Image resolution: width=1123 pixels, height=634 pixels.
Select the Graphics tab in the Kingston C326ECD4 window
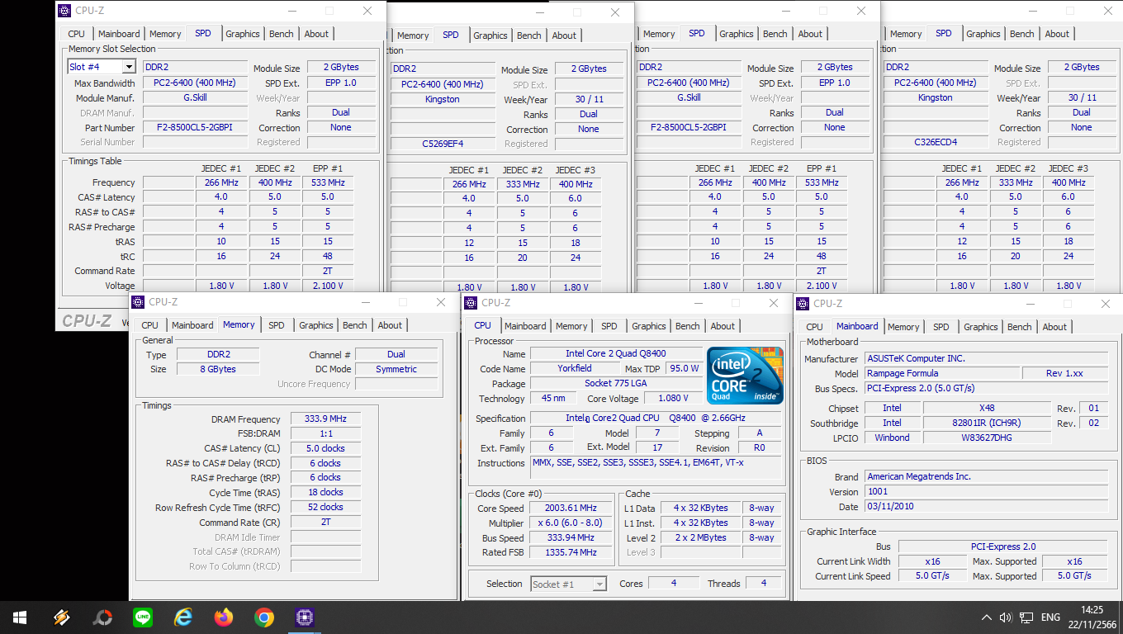coord(983,34)
